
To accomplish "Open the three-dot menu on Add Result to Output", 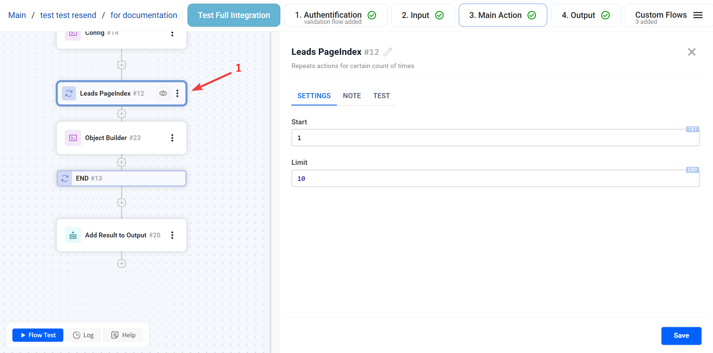I will point(172,235).
